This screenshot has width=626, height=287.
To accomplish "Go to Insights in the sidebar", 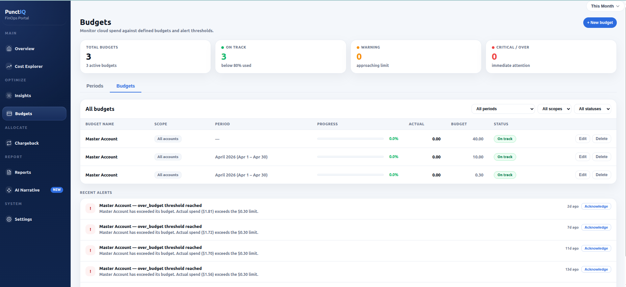I will pyautogui.click(x=34, y=95).
